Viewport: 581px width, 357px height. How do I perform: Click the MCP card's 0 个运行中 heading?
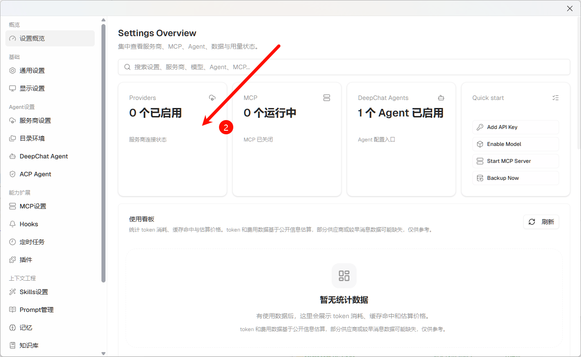[270, 113]
